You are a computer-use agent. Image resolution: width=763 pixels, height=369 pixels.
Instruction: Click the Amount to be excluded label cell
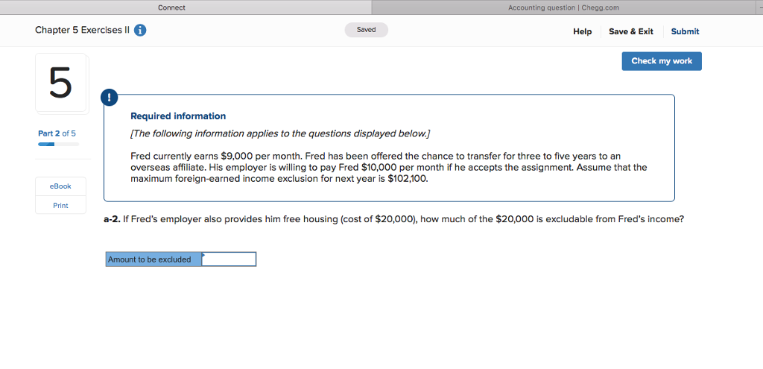[x=153, y=259]
